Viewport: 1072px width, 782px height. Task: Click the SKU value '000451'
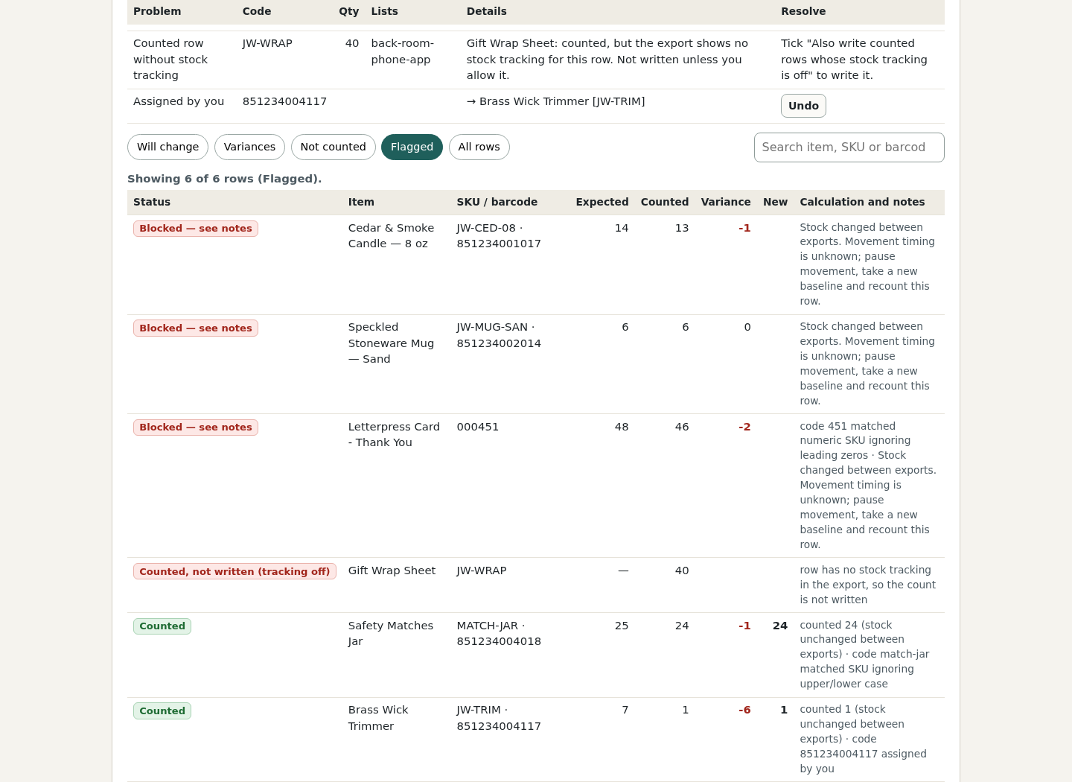pos(478,427)
